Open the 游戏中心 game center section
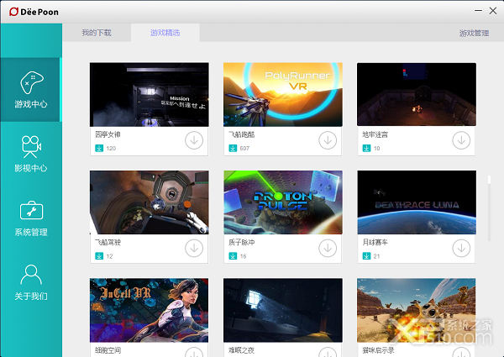Image resolution: width=504 pixels, height=357 pixels. tap(31, 90)
